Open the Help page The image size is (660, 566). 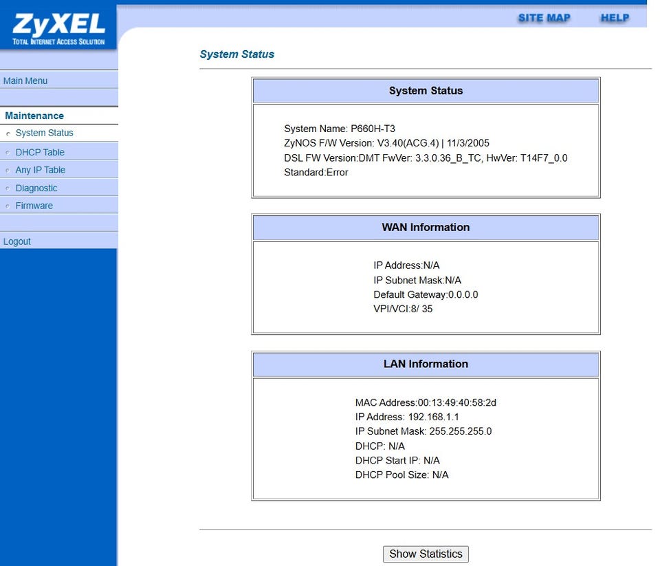click(x=615, y=18)
